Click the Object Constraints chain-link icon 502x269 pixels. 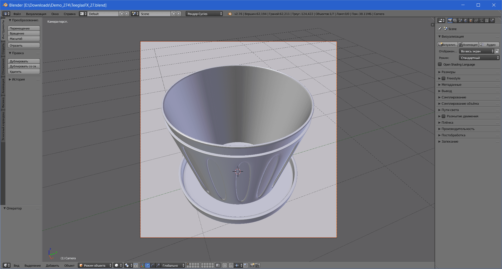point(476,21)
